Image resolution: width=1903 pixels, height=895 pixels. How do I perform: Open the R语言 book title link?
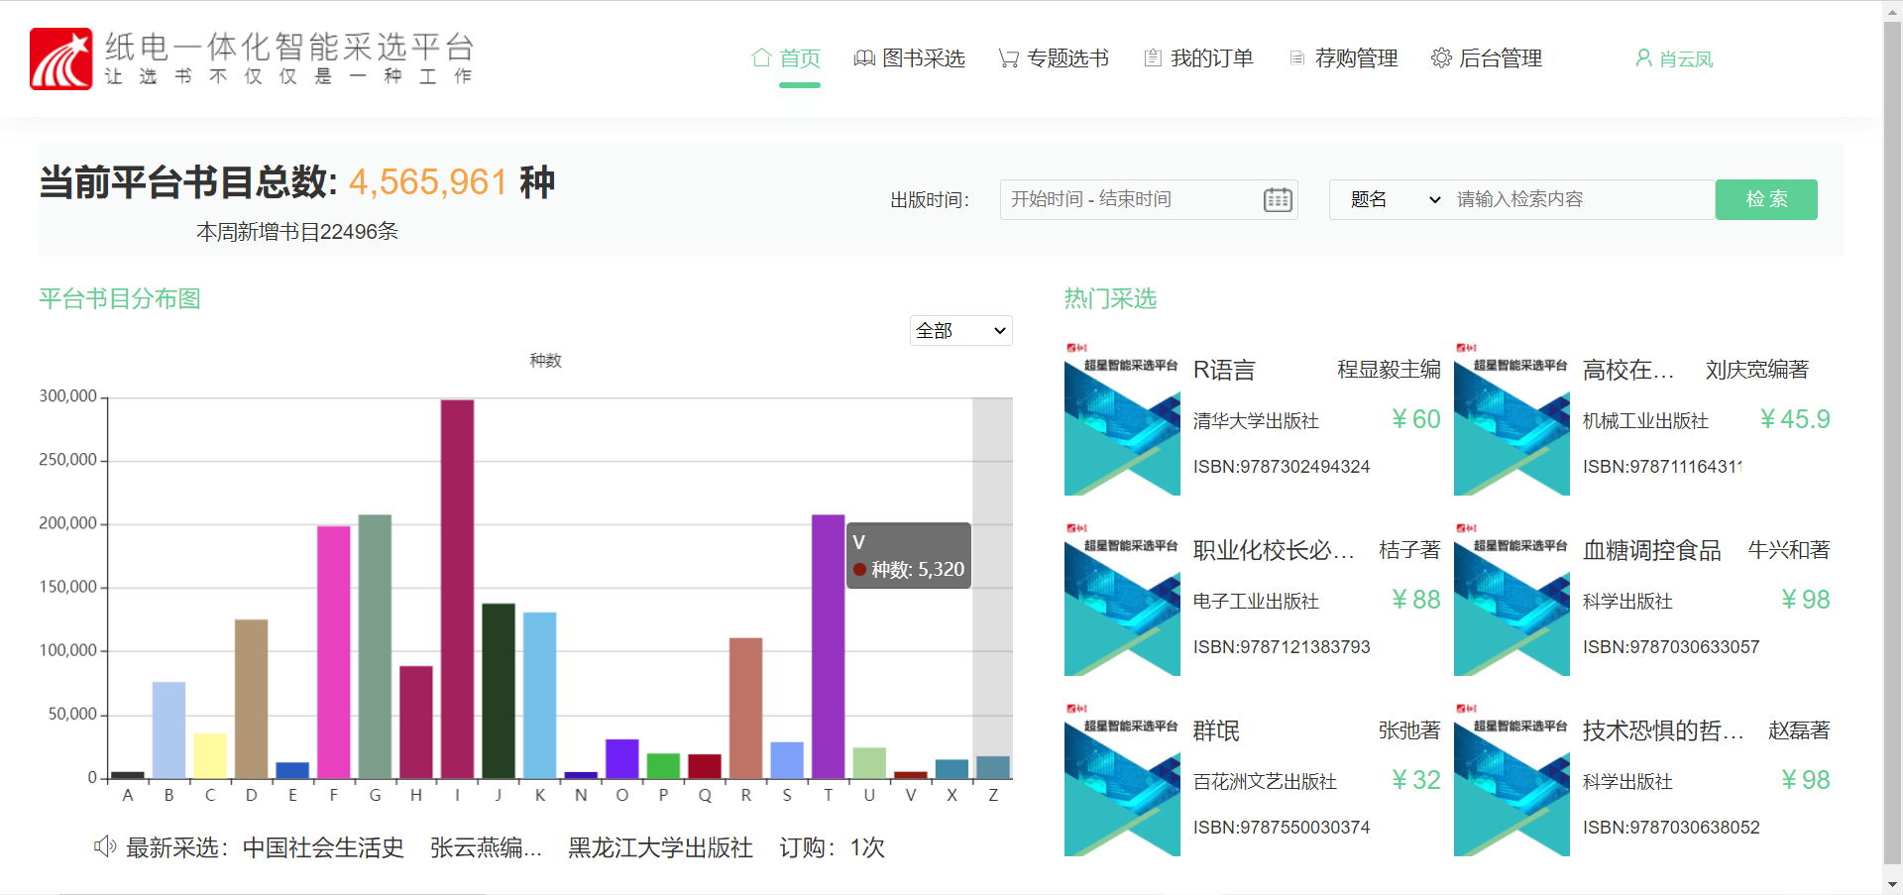click(1224, 371)
